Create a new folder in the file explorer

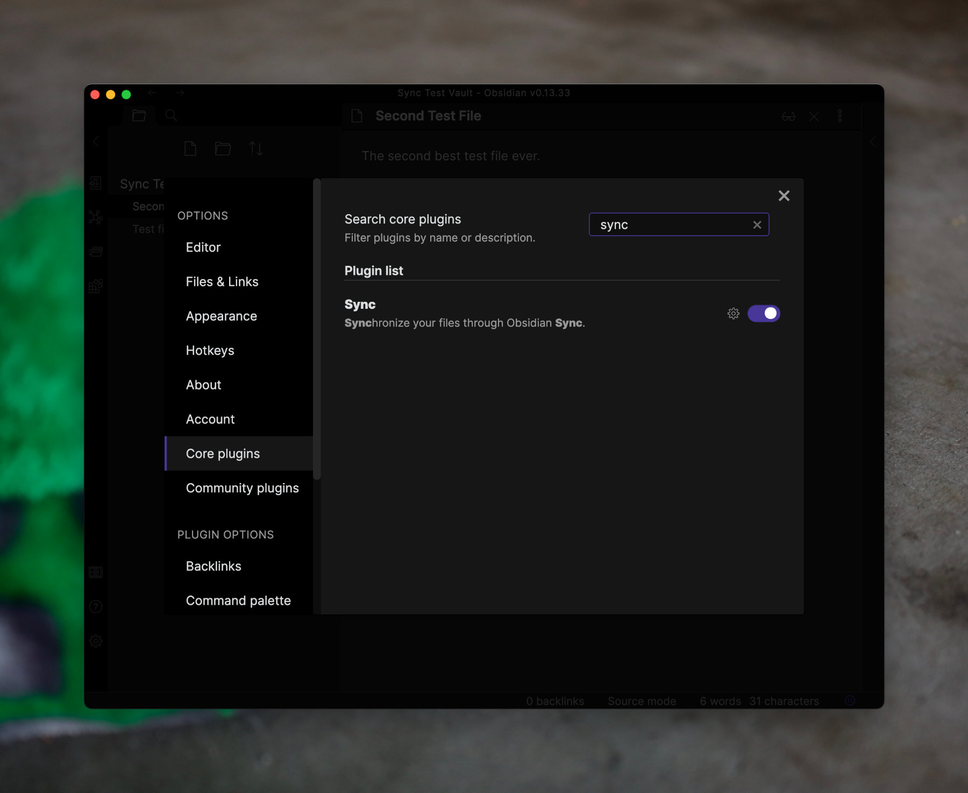point(223,149)
